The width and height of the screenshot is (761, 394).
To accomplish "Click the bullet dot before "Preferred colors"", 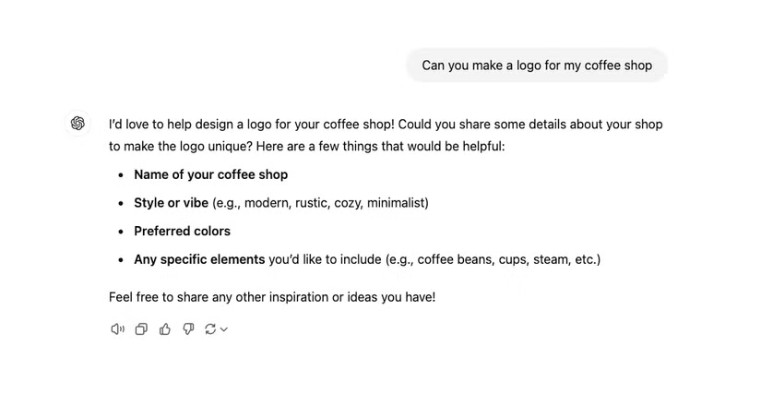I will coord(121,232).
